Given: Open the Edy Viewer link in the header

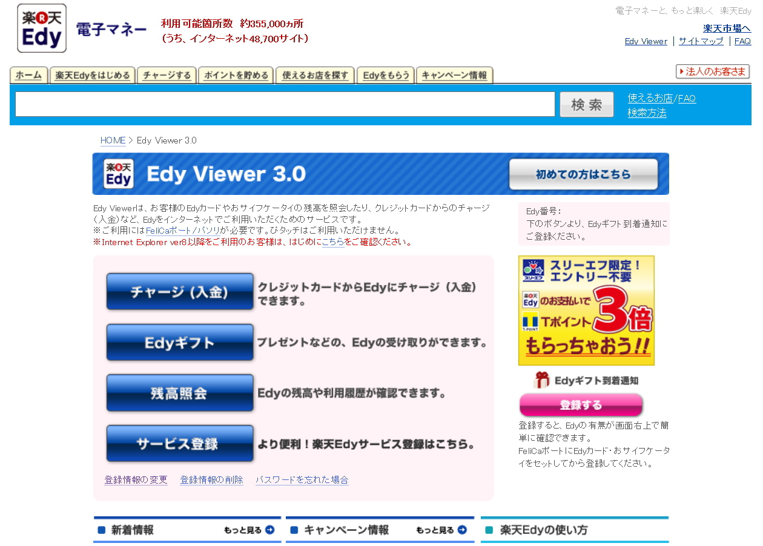Looking at the screenshot, I should 646,41.
